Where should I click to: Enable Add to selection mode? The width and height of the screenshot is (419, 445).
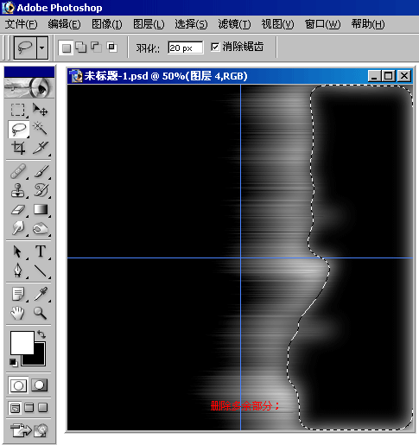coord(81,48)
